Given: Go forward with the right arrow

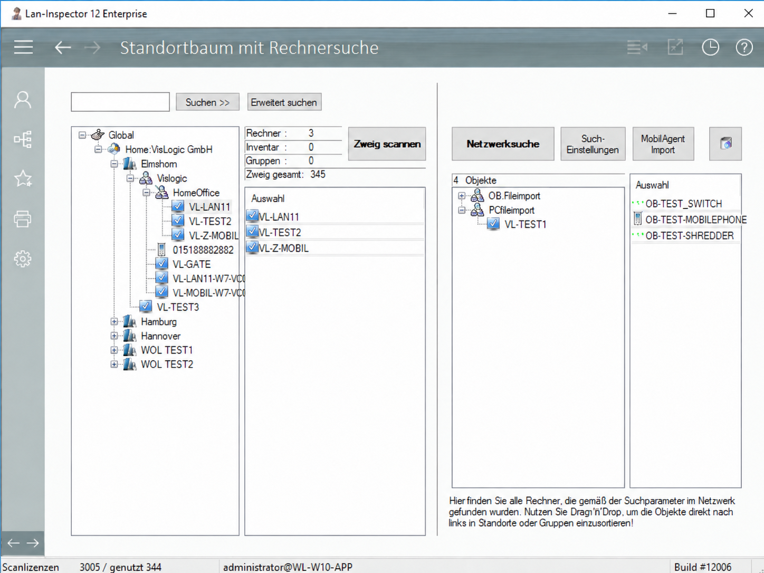Looking at the screenshot, I should (x=92, y=47).
